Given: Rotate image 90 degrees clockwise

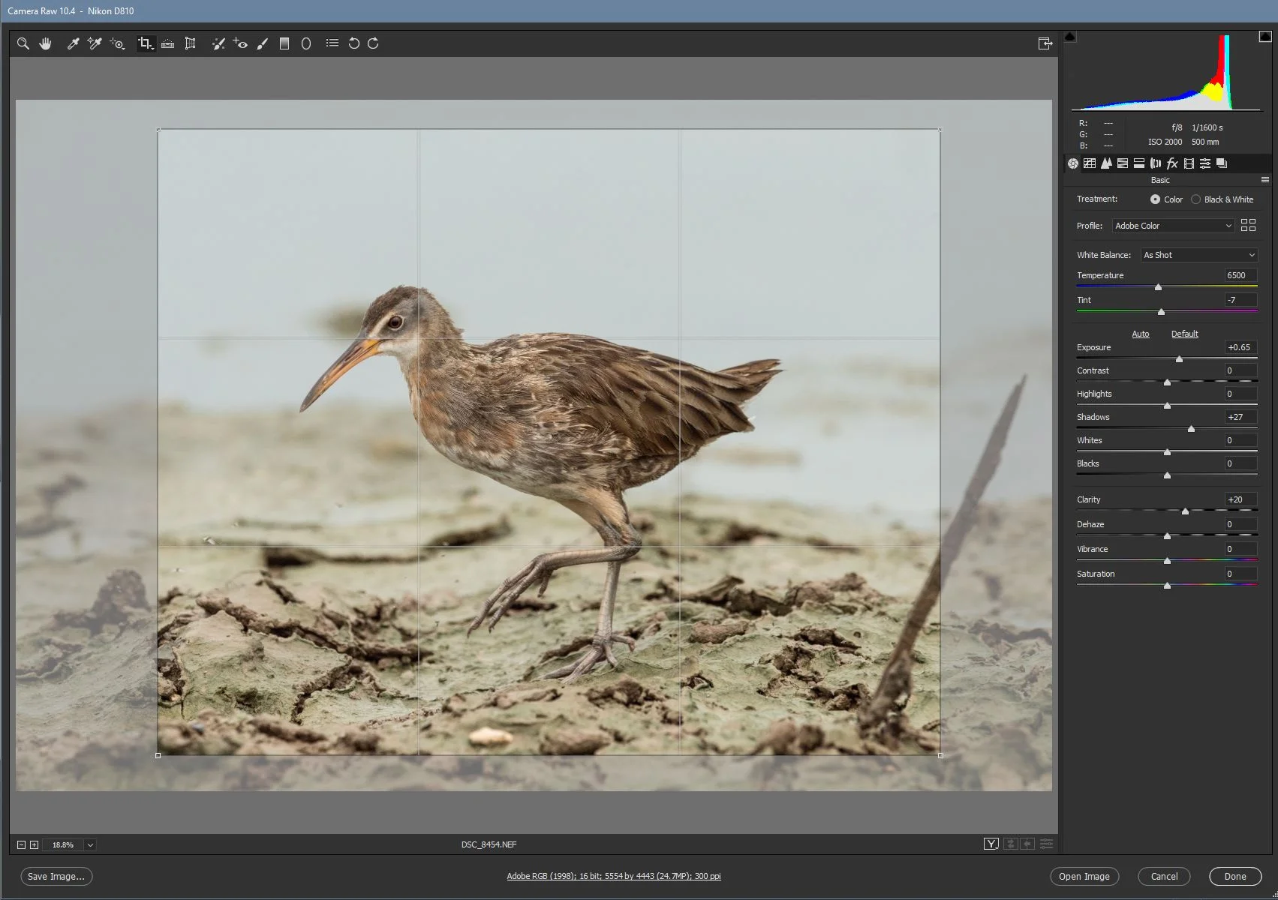Looking at the screenshot, I should [x=373, y=43].
